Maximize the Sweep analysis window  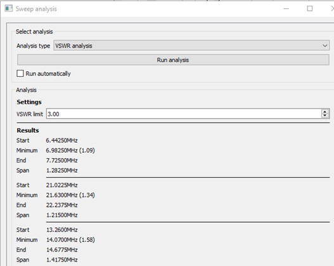coord(310,8)
